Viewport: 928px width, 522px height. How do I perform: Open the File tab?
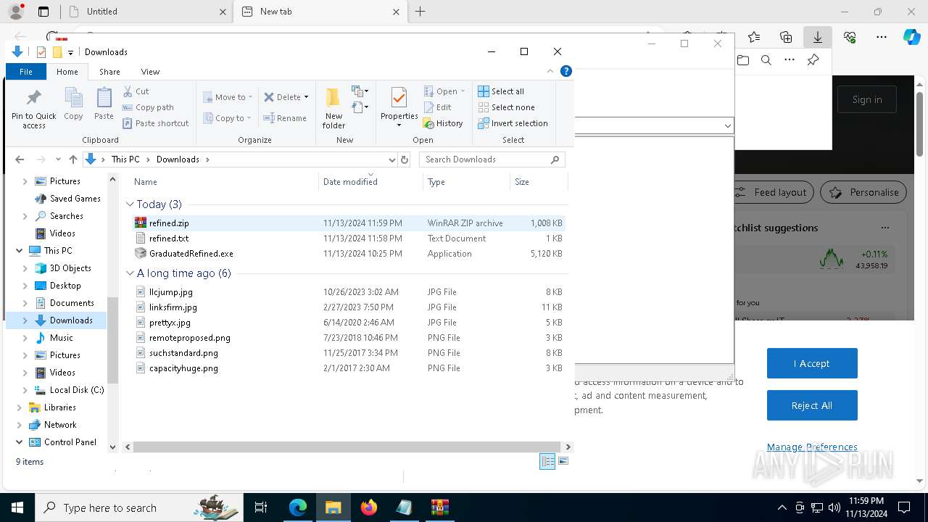[x=26, y=72]
